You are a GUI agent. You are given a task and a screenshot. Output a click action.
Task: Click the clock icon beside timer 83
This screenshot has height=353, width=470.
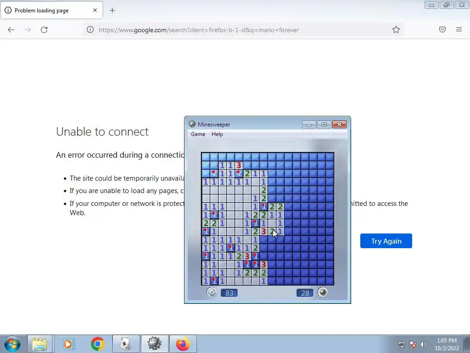point(212,292)
